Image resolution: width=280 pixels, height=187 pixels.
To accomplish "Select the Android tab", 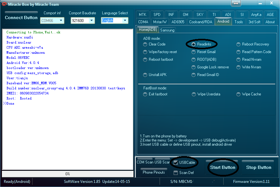I will pyautogui.click(x=223, y=21).
